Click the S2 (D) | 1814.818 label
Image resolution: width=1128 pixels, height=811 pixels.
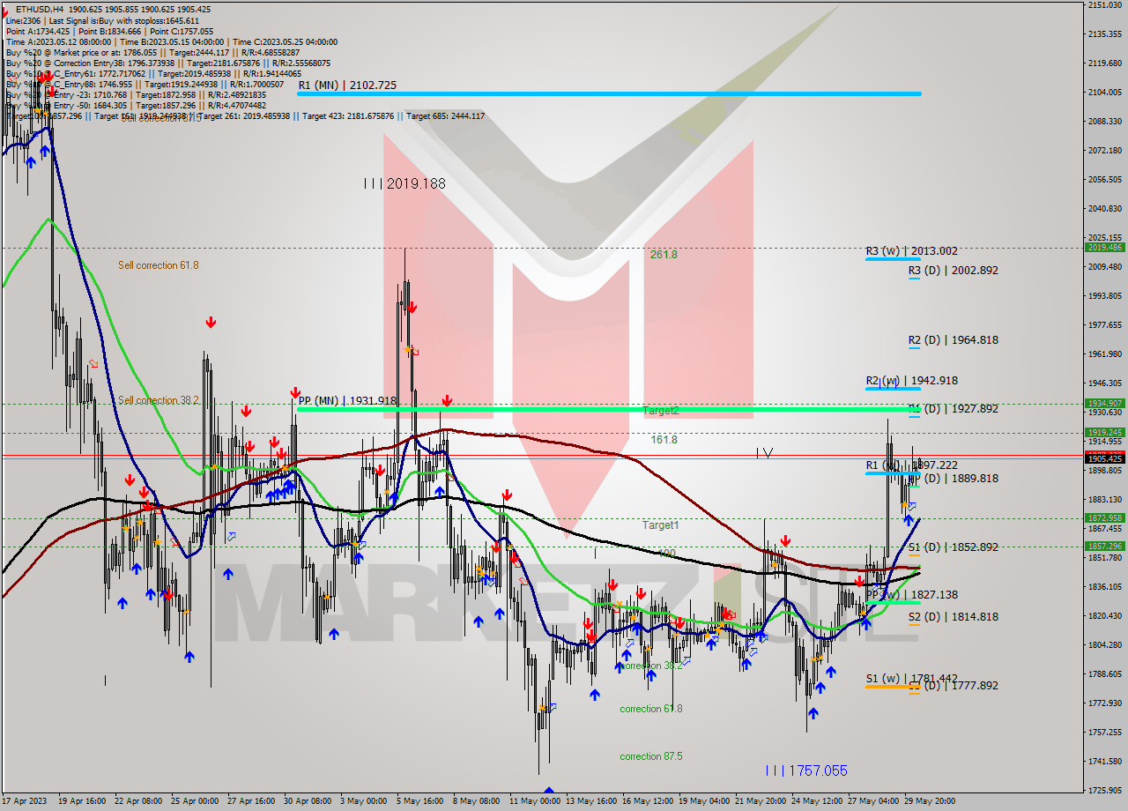pyautogui.click(x=954, y=616)
